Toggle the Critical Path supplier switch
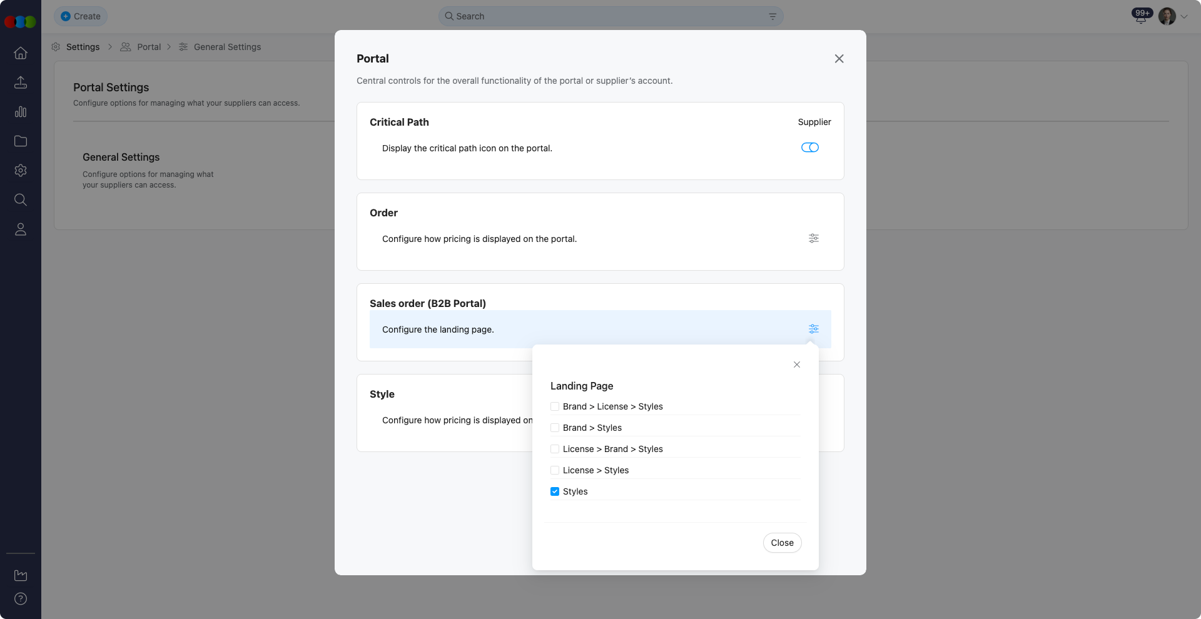The width and height of the screenshot is (1201, 619). pyautogui.click(x=810, y=148)
